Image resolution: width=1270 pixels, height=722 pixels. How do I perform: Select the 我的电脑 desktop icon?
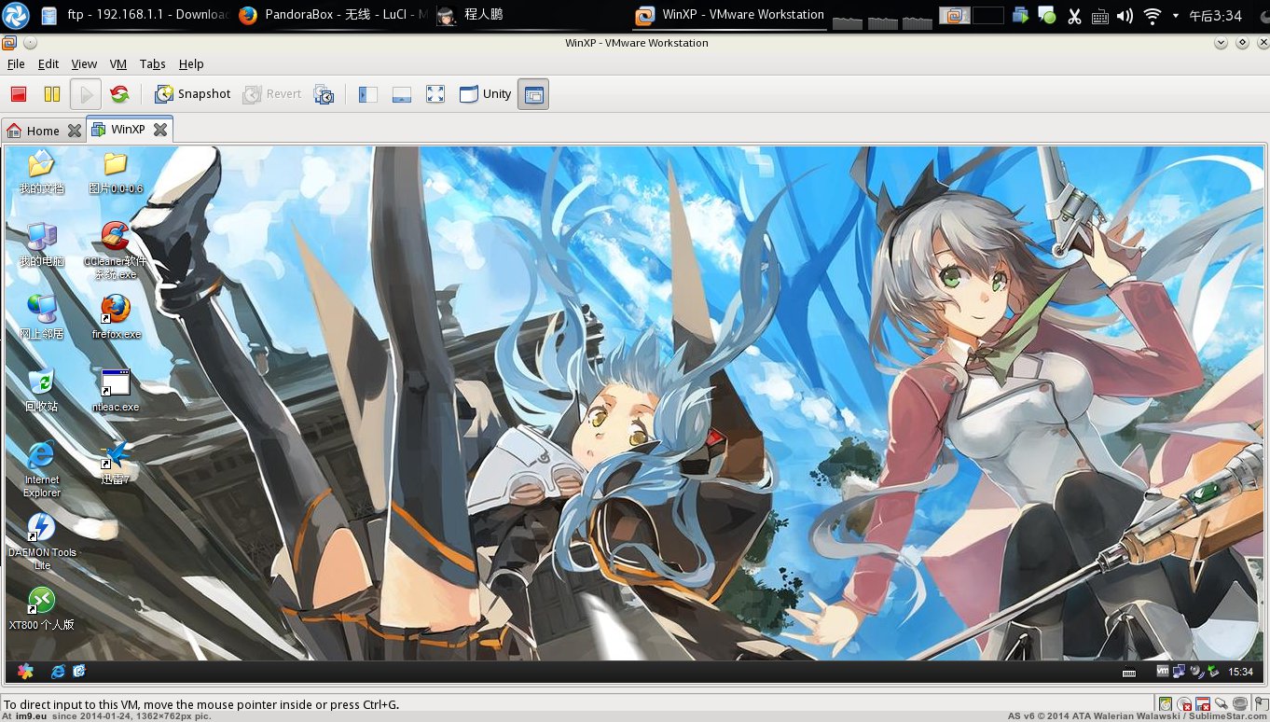point(41,245)
